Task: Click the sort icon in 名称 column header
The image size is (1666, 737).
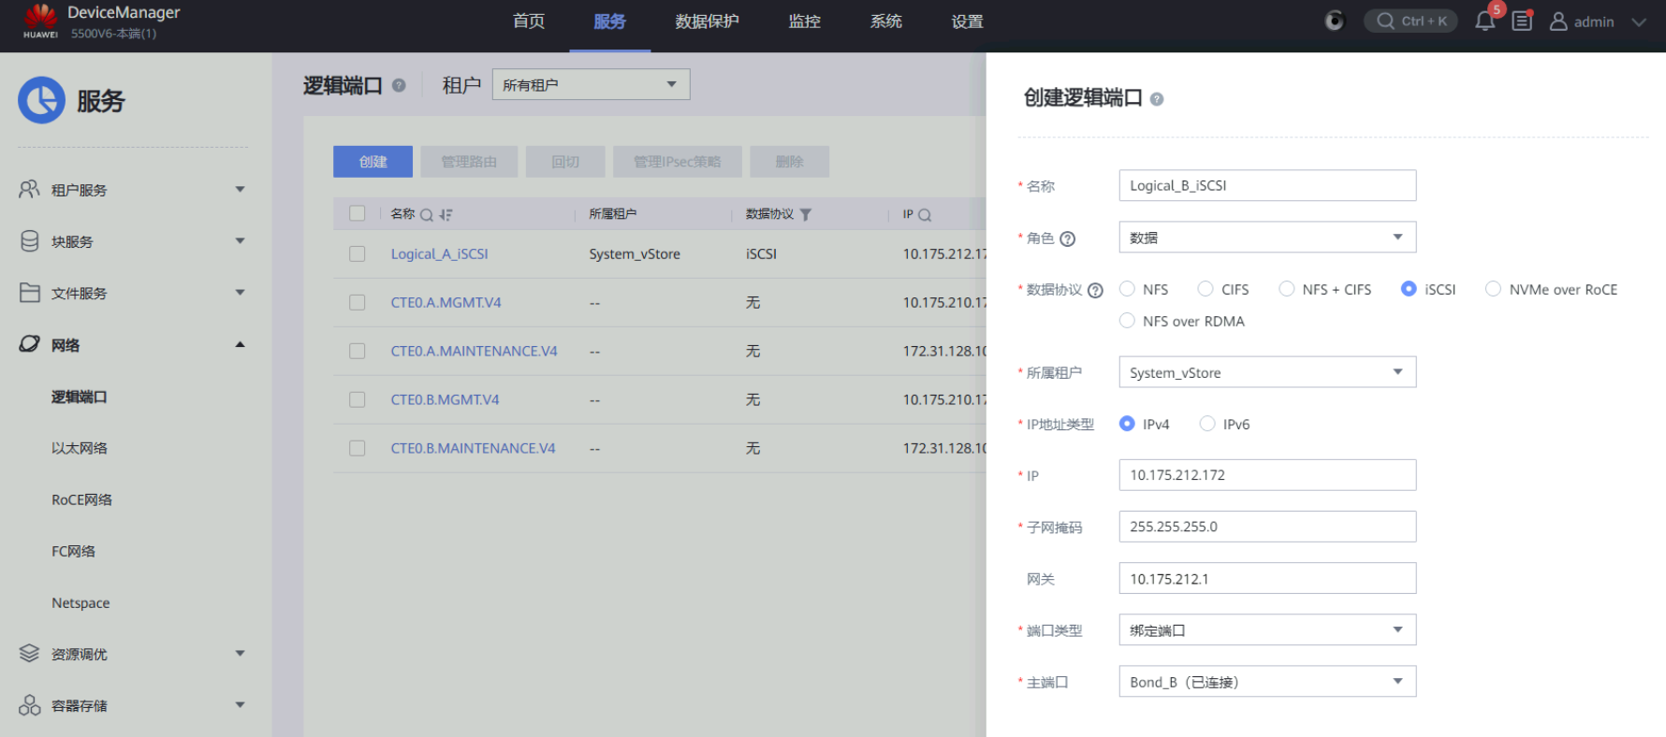Action: [446, 215]
